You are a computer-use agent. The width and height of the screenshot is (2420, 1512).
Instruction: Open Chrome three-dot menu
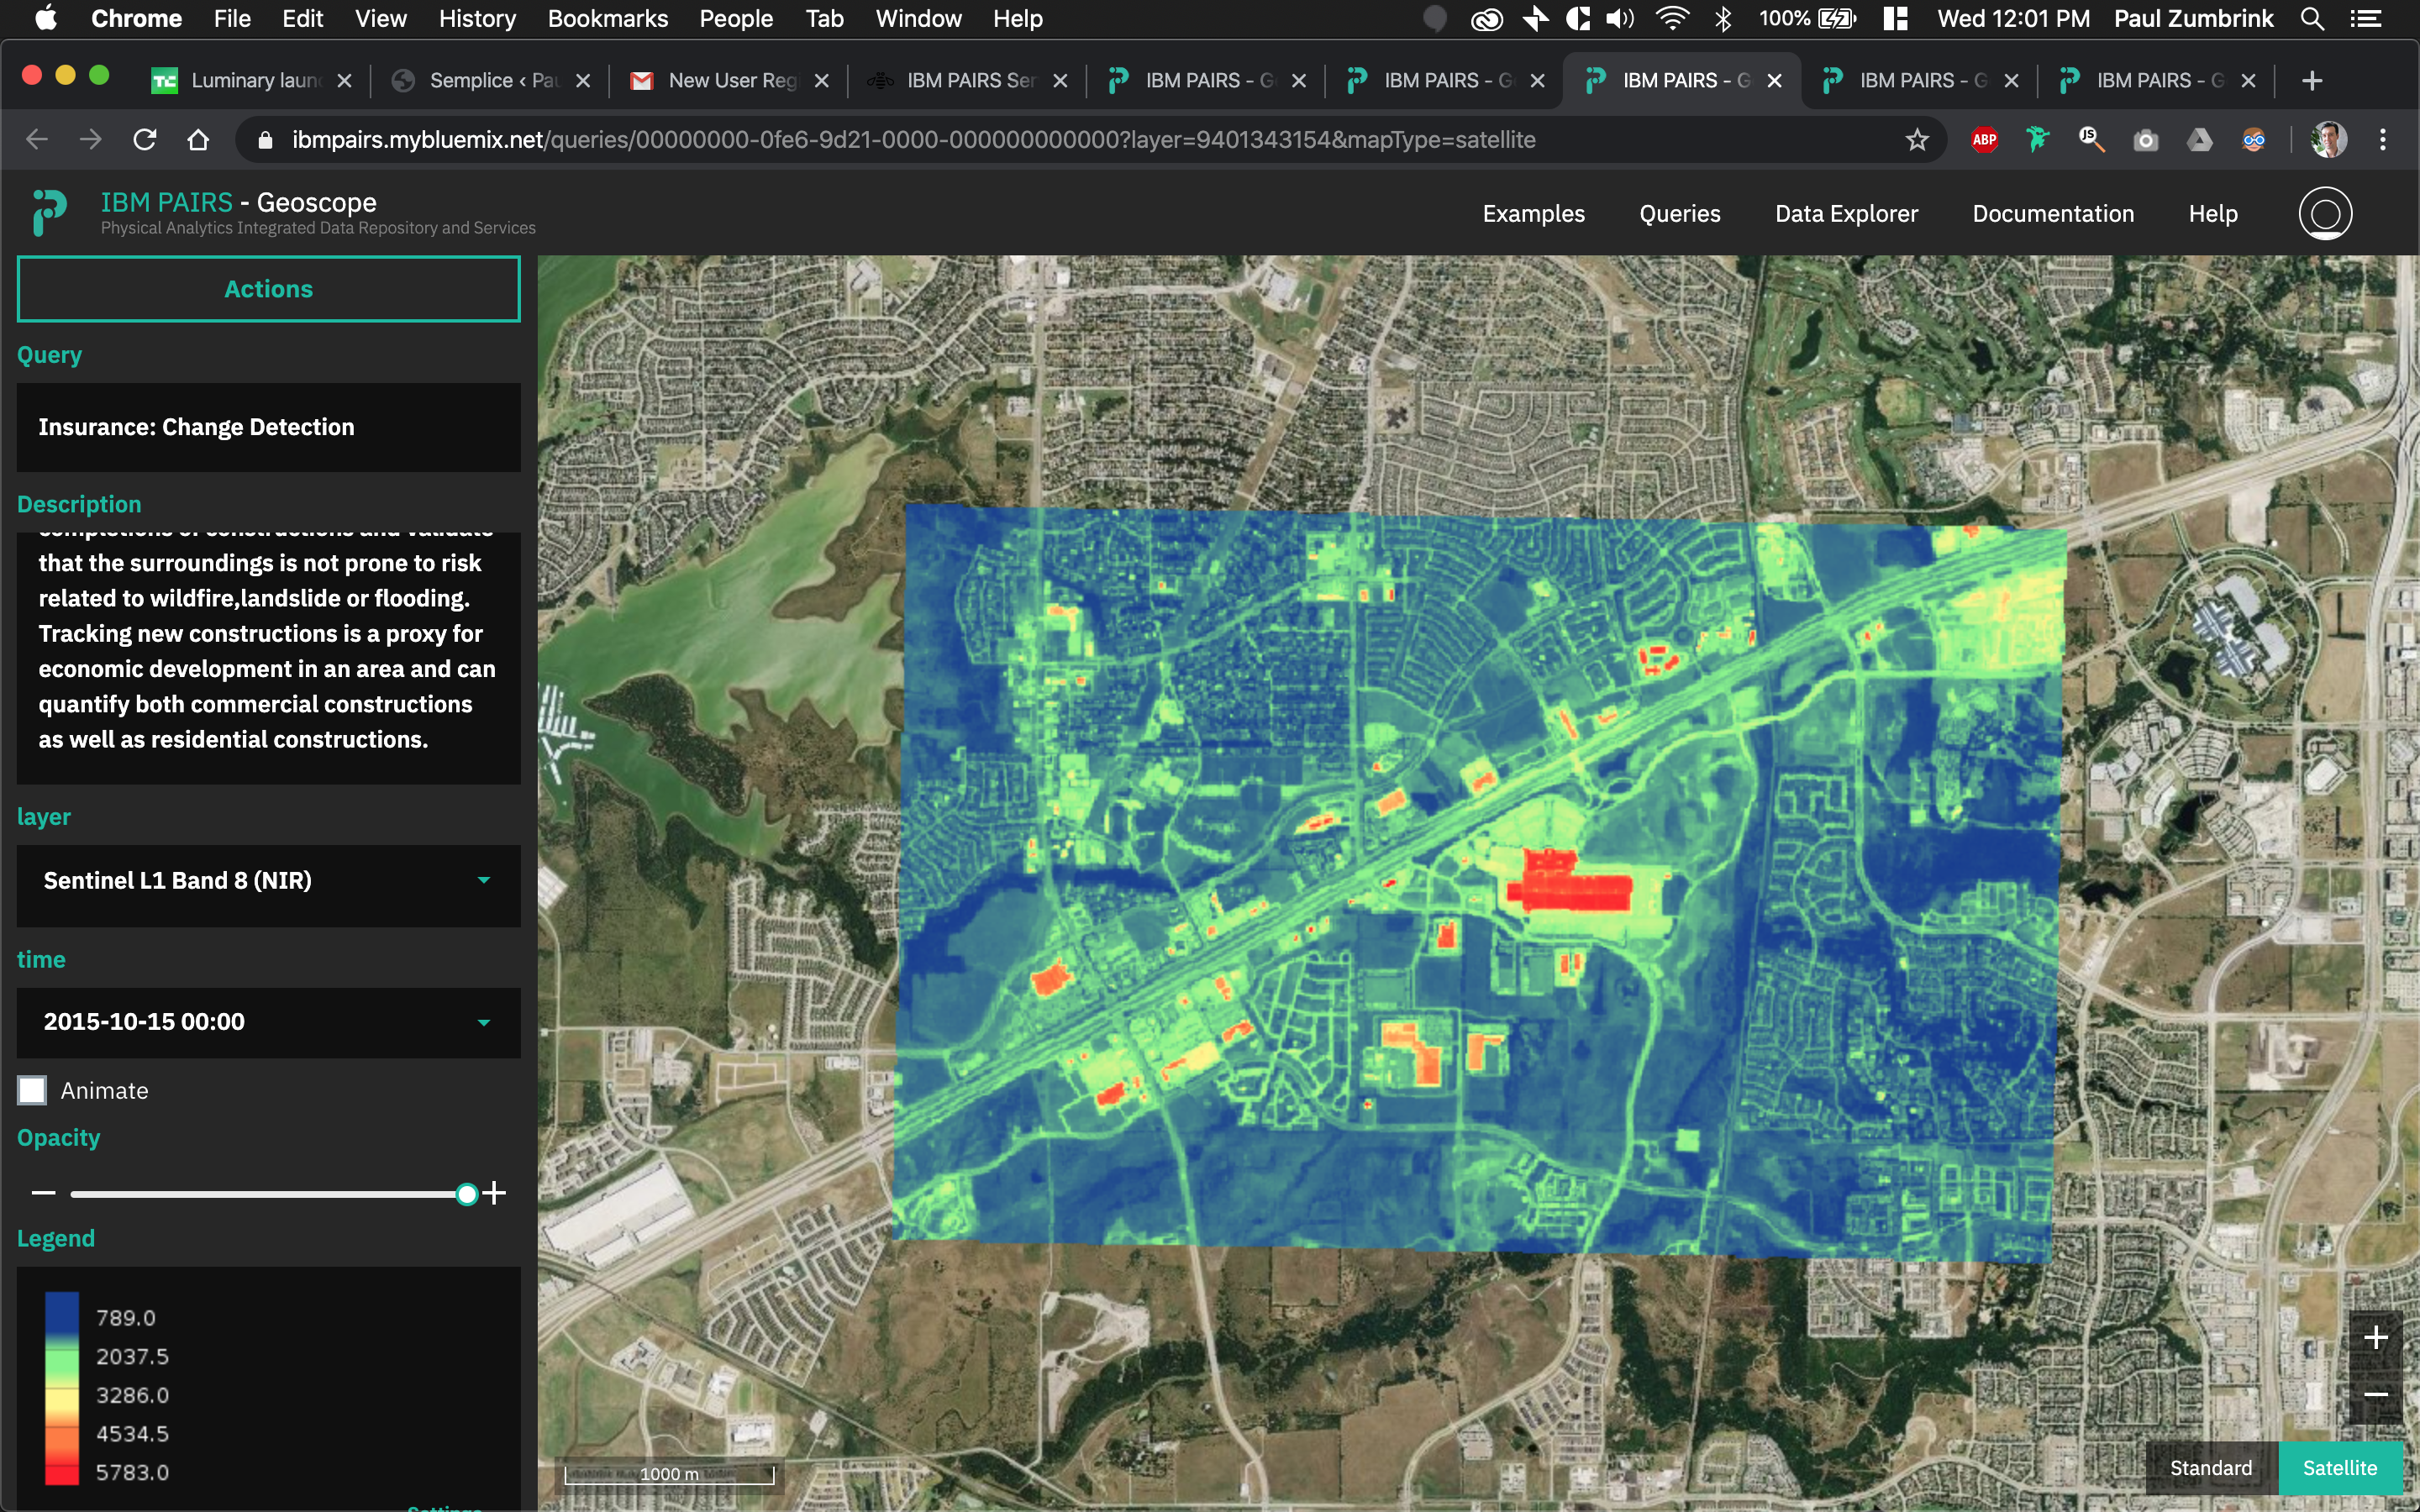tap(2383, 140)
